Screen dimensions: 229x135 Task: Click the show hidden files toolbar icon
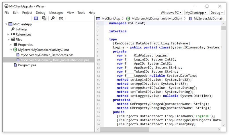click(61, 18)
